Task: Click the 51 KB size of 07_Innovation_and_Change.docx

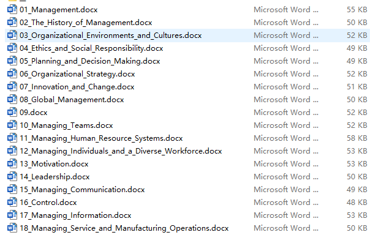Action: pyautogui.click(x=357, y=87)
